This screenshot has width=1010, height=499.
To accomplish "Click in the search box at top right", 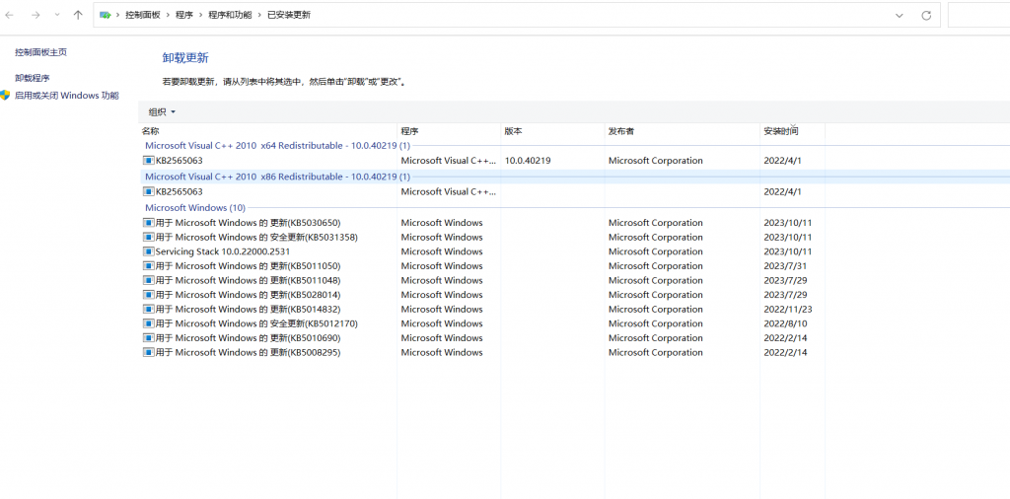I will tap(976, 16).
